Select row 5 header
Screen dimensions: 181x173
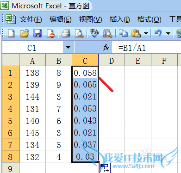11,120
